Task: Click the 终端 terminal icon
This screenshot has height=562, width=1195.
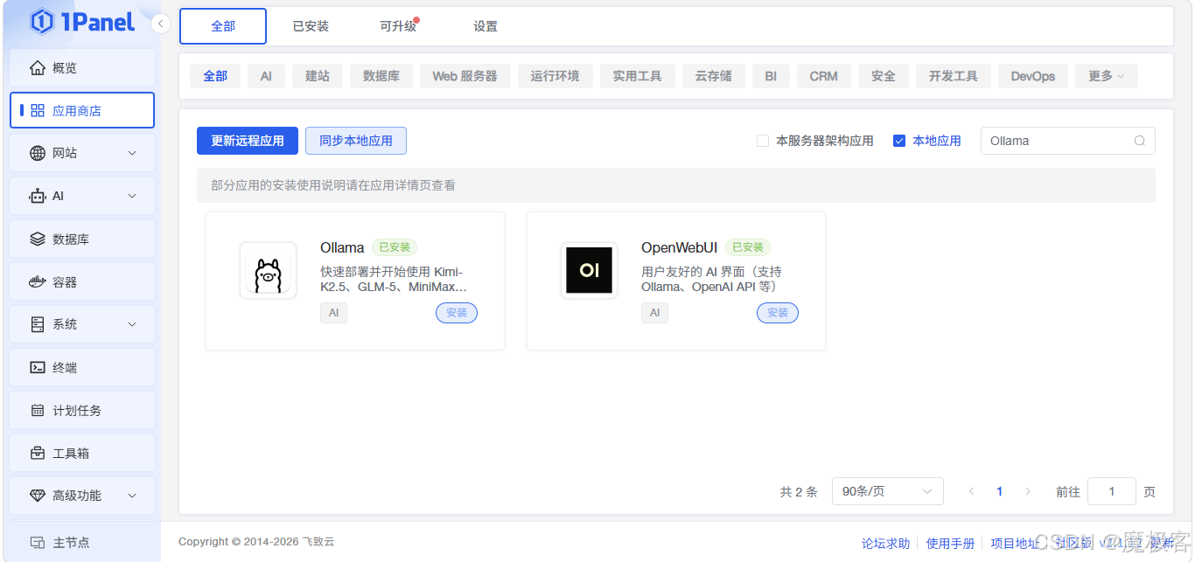Action: point(37,367)
